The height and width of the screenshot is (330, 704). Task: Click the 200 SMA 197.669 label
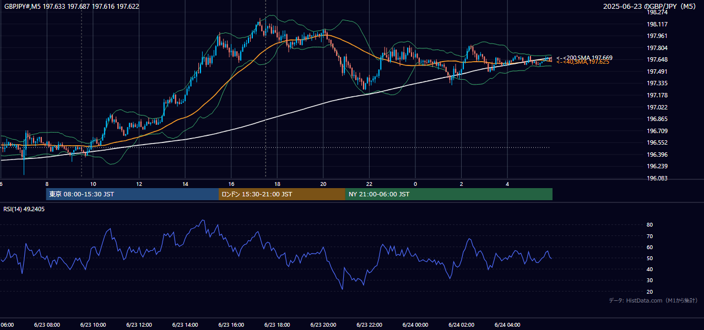[x=584, y=58]
